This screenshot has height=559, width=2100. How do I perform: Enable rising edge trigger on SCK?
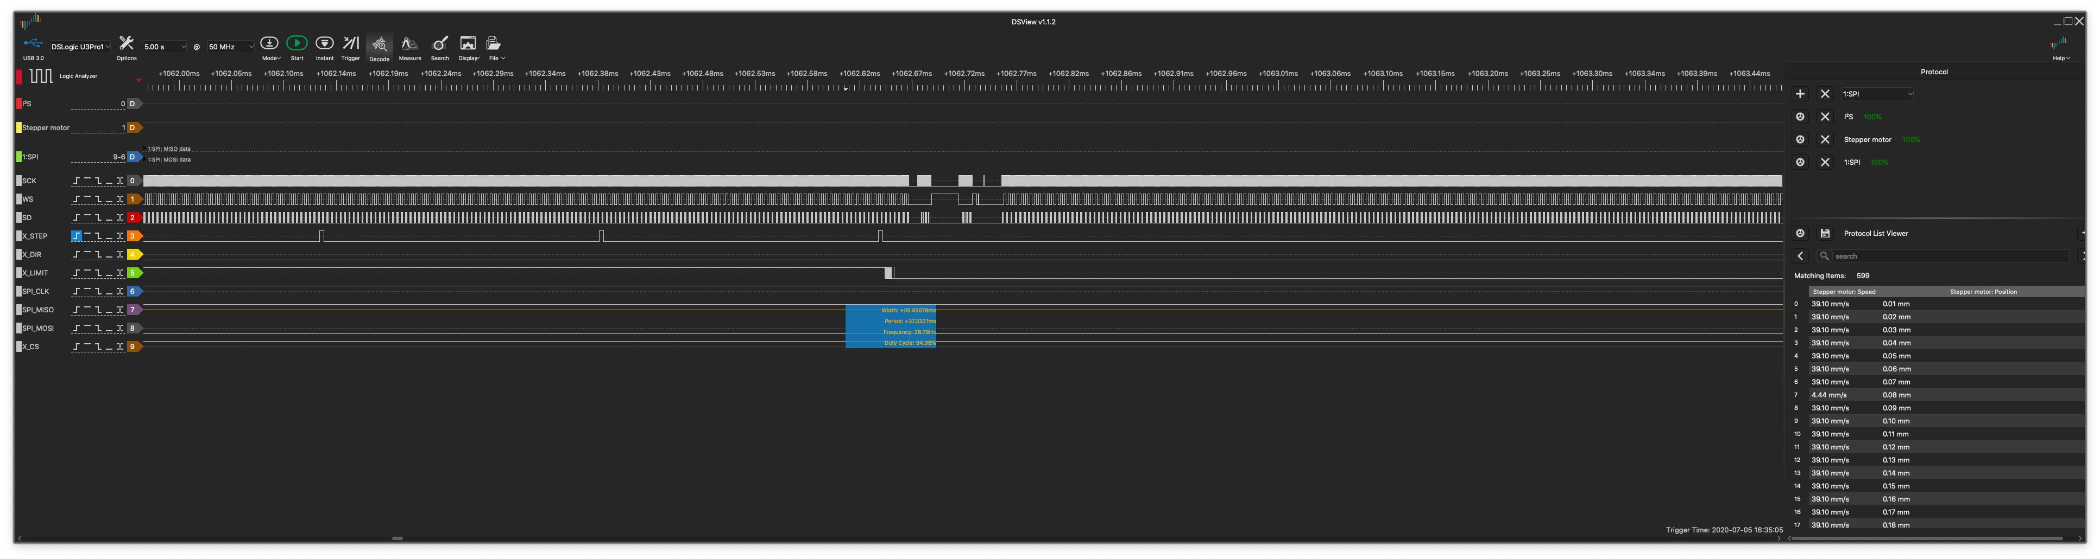click(77, 181)
